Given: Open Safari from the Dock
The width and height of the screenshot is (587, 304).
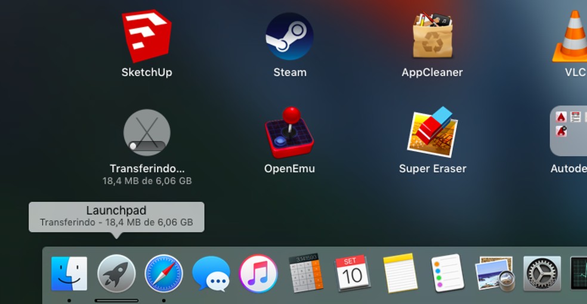Looking at the screenshot, I should click(x=163, y=274).
